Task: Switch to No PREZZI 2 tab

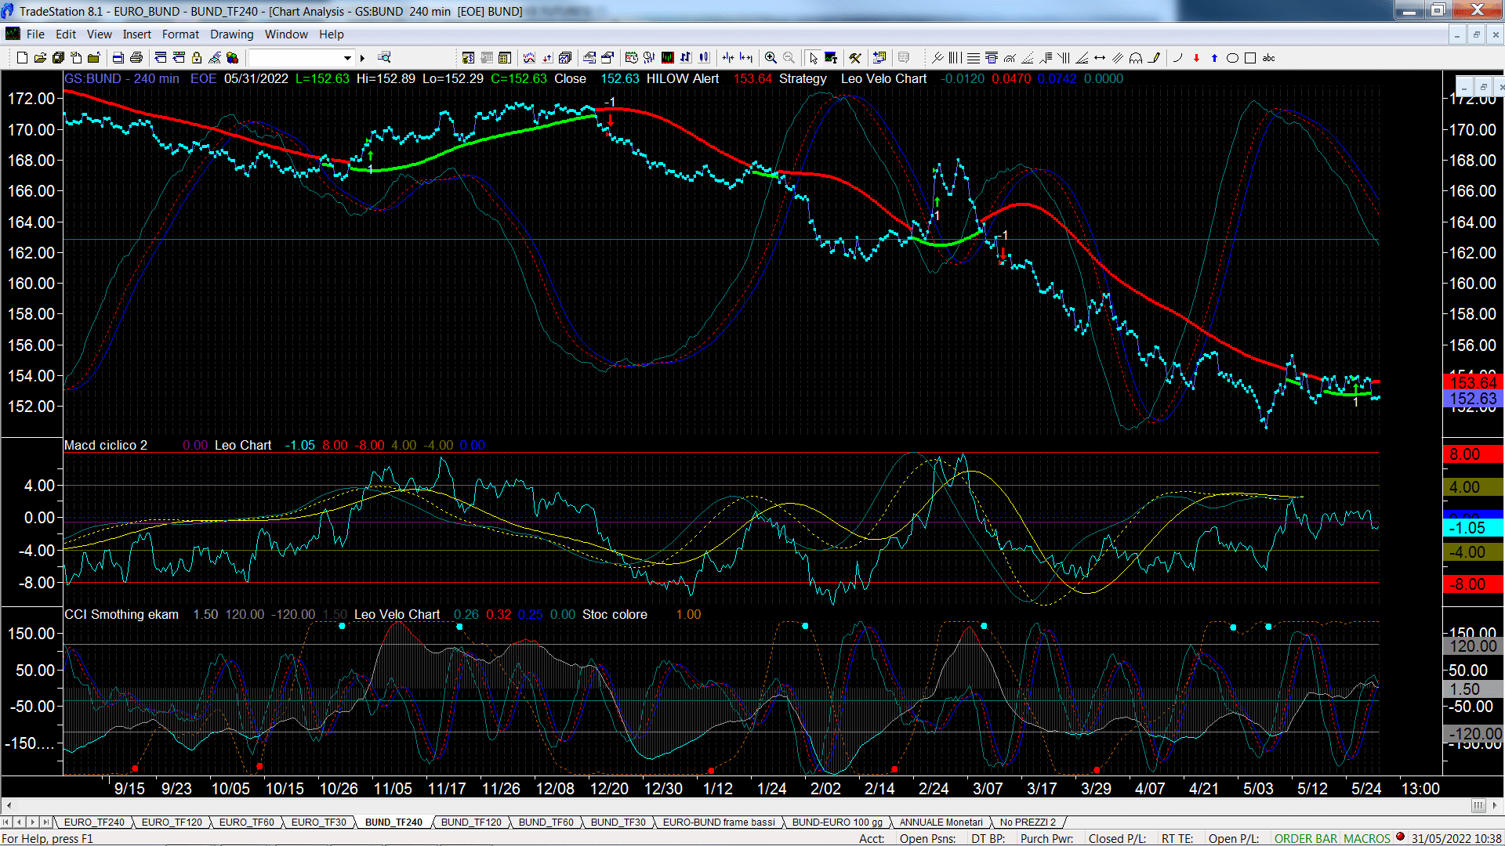Action: pyautogui.click(x=1028, y=822)
